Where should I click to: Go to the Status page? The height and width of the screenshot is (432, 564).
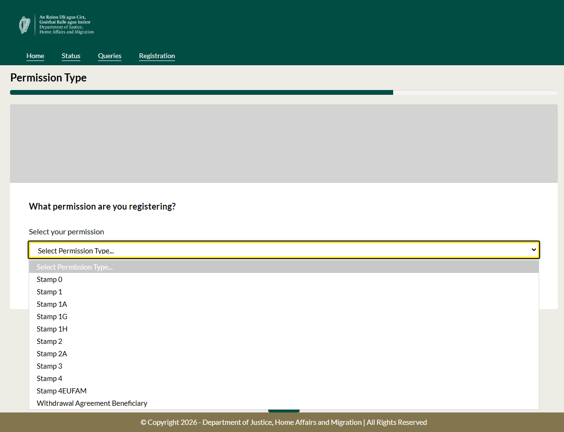coord(71,56)
